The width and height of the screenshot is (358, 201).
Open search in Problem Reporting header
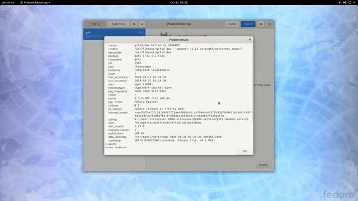134,24
